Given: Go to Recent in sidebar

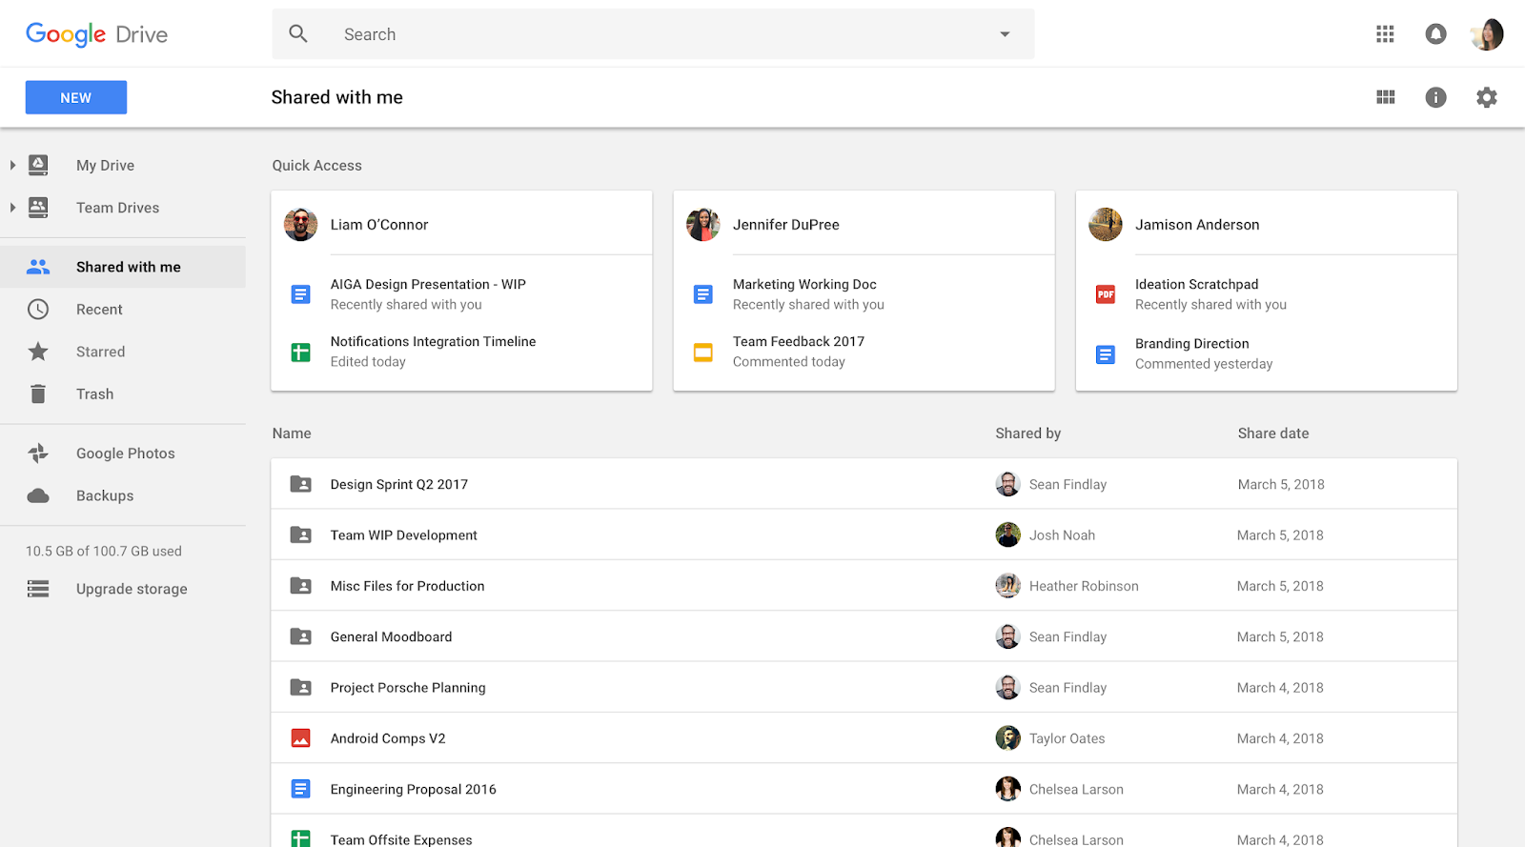Looking at the screenshot, I should [x=99, y=310].
